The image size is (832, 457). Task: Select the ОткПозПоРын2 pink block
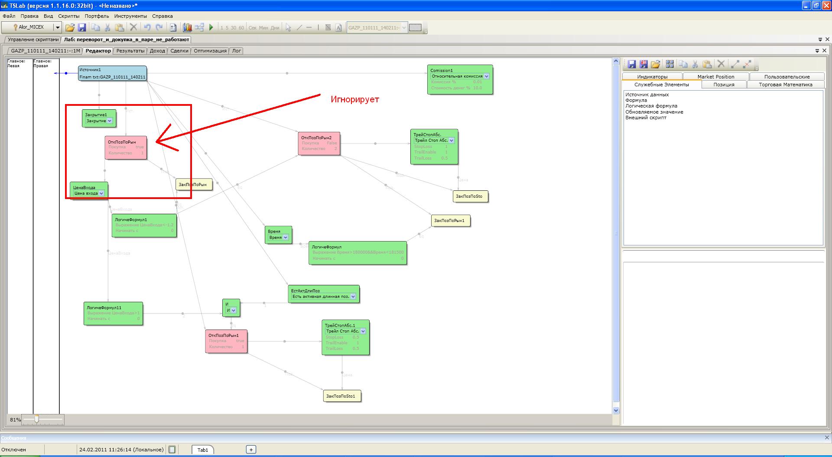pos(319,143)
